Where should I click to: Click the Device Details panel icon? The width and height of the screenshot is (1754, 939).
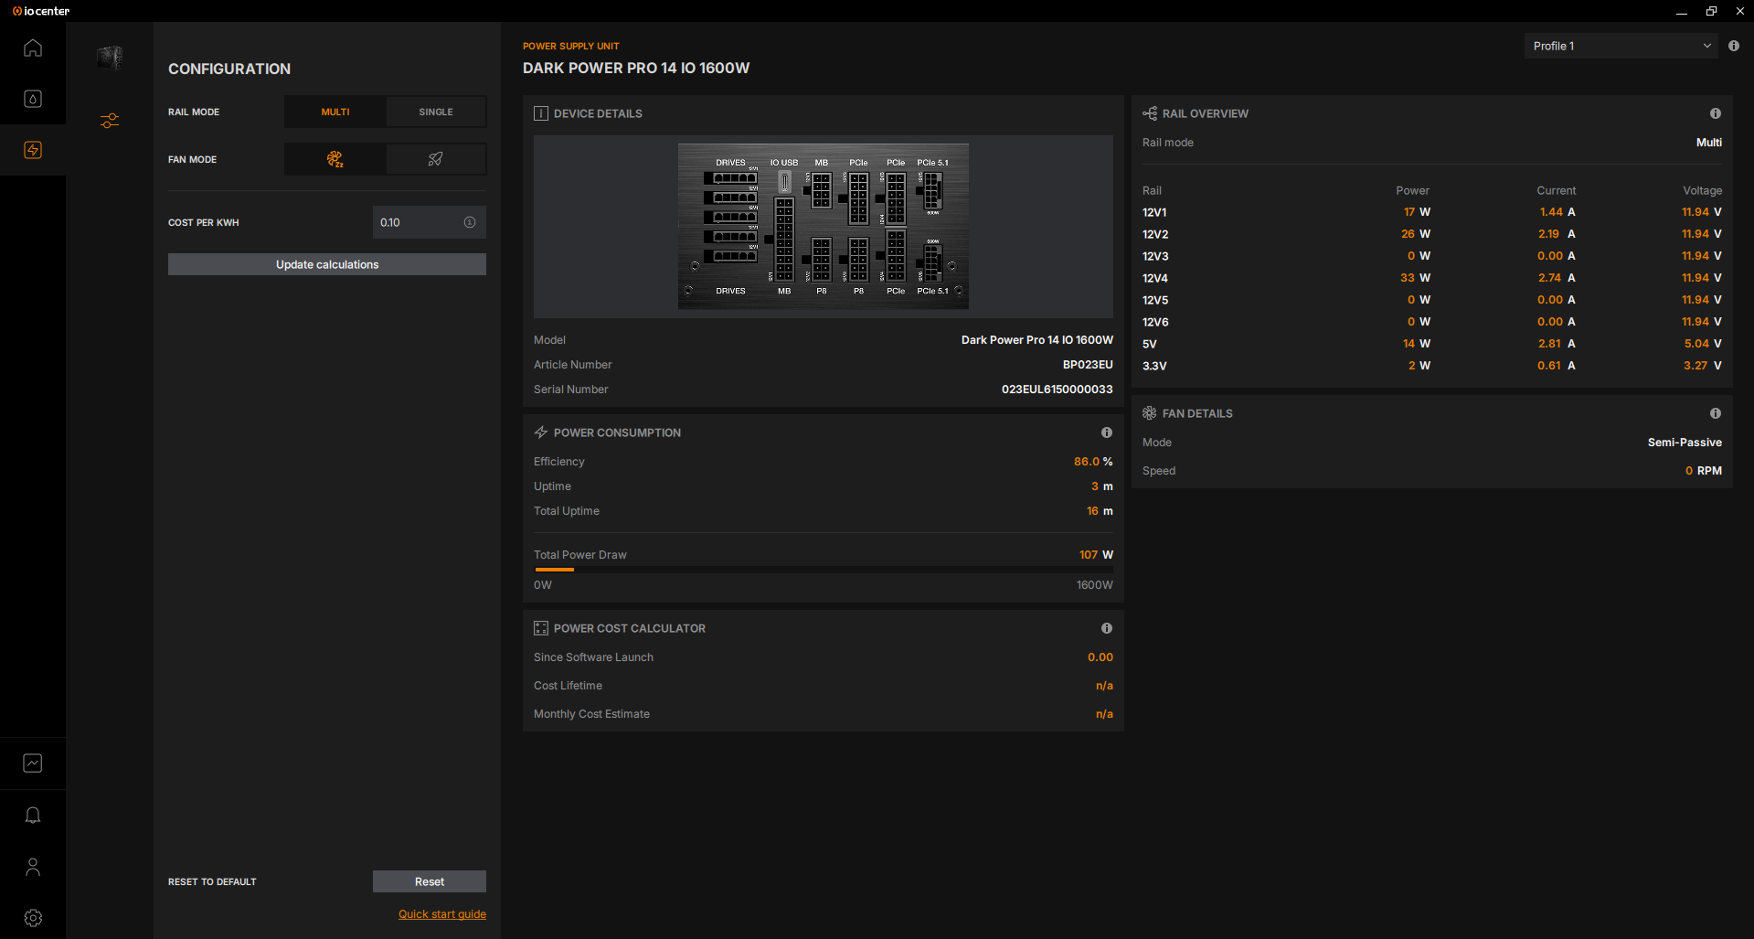coord(541,113)
